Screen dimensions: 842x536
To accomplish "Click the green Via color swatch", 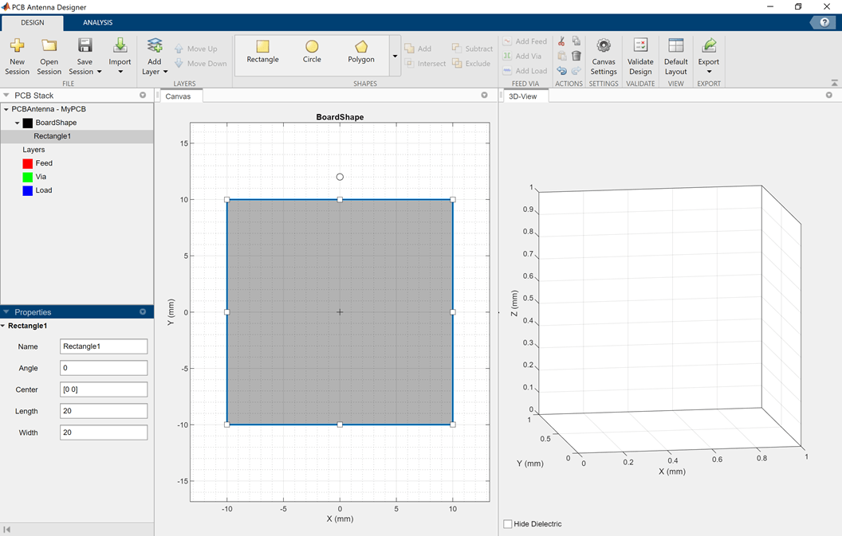I will pyautogui.click(x=27, y=177).
